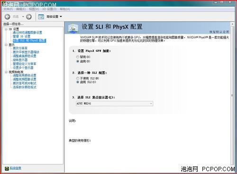The height and width of the screenshot is (174, 237).
Task: Open 更改信号或HD制式 in the tree
Action: click(25, 83)
